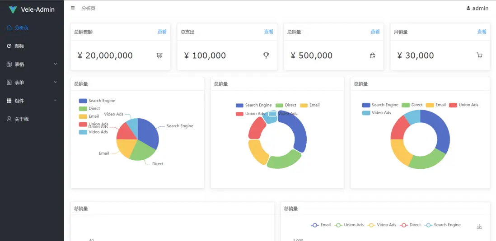
Task: Click the presentation icon in 总销售额 card
Action: point(159,56)
